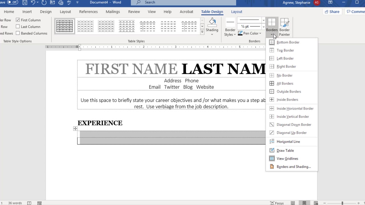Image resolution: width=365 pixels, height=205 pixels.
Task: Click the Undo arrow icon
Action: point(33,3)
